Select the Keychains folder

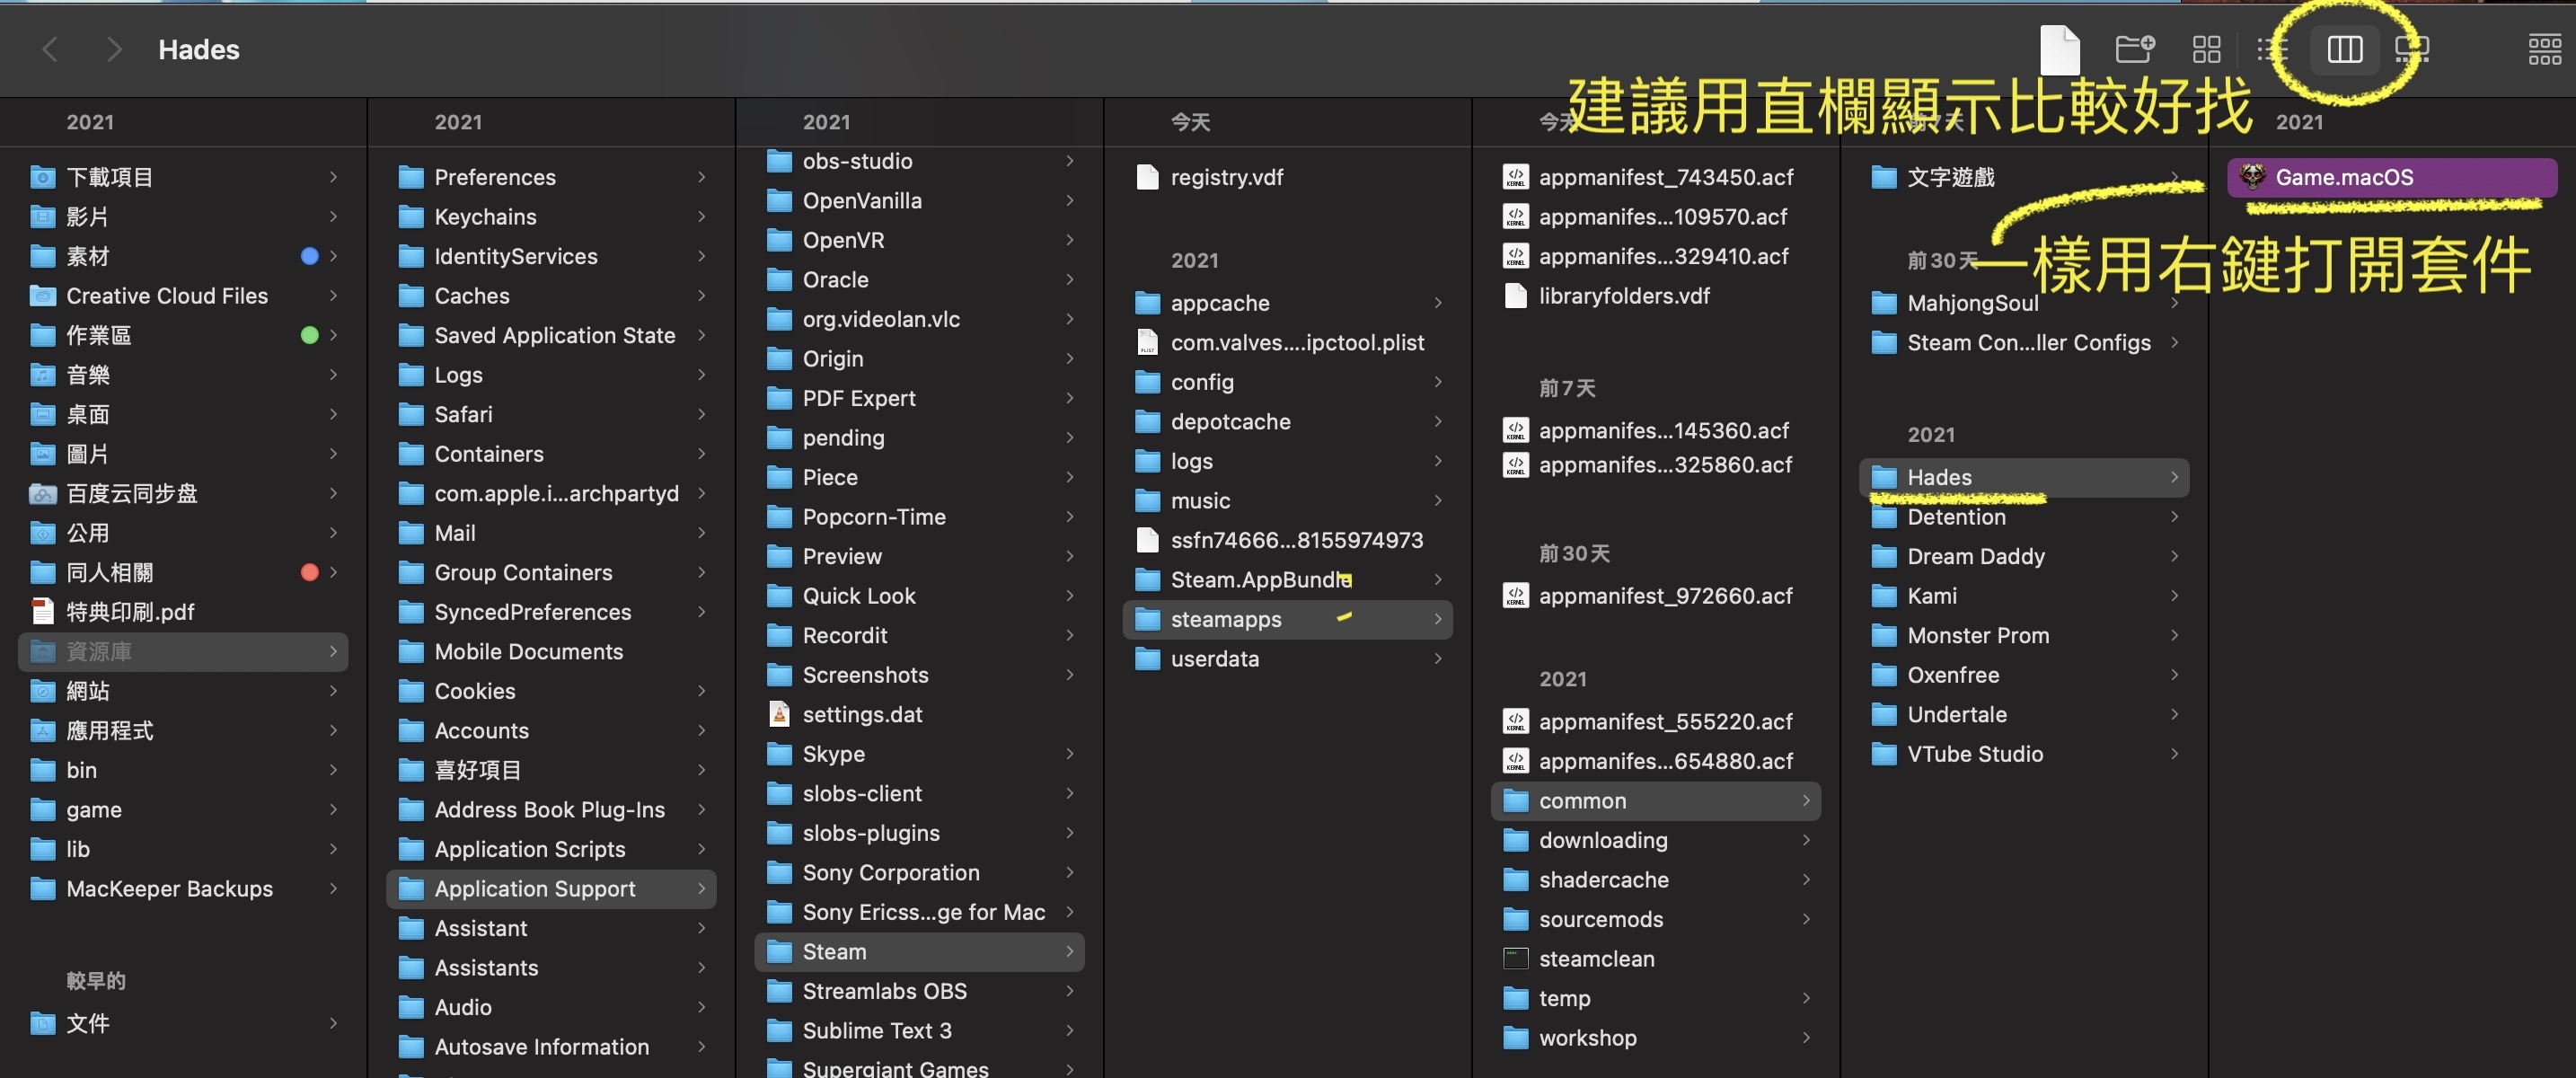tap(552, 217)
